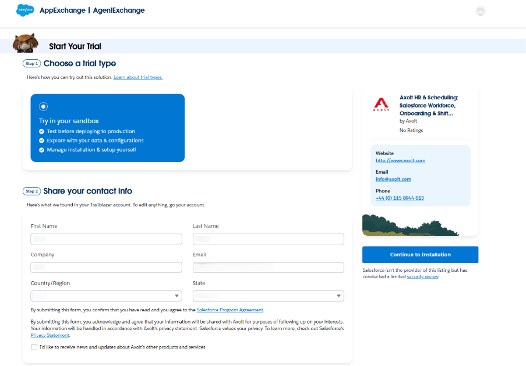526x366 pixels.
Task: Click the info@axolt.com email link
Action: click(x=393, y=179)
